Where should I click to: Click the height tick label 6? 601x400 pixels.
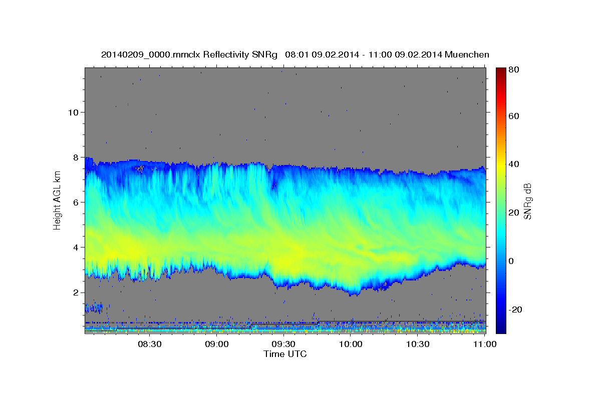pyautogui.click(x=75, y=202)
